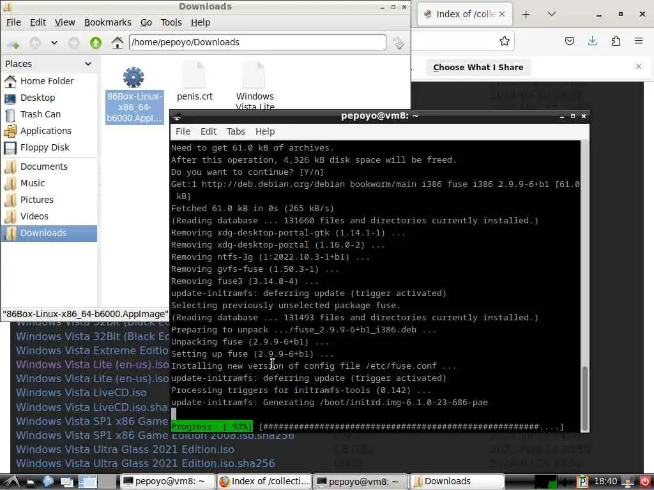Open Tabs menu in terminal window
Image resolution: width=654 pixels, height=490 pixels.
tap(236, 131)
